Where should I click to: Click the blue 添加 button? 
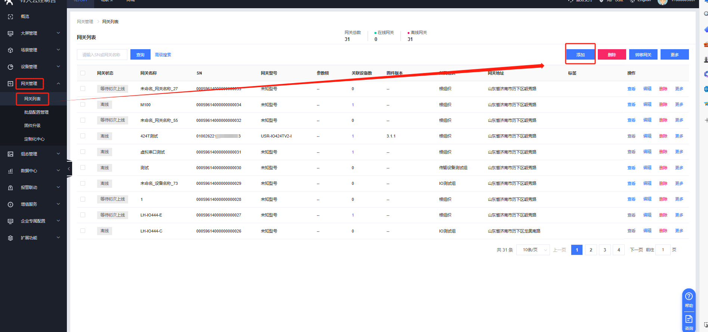tap(580, 55)
